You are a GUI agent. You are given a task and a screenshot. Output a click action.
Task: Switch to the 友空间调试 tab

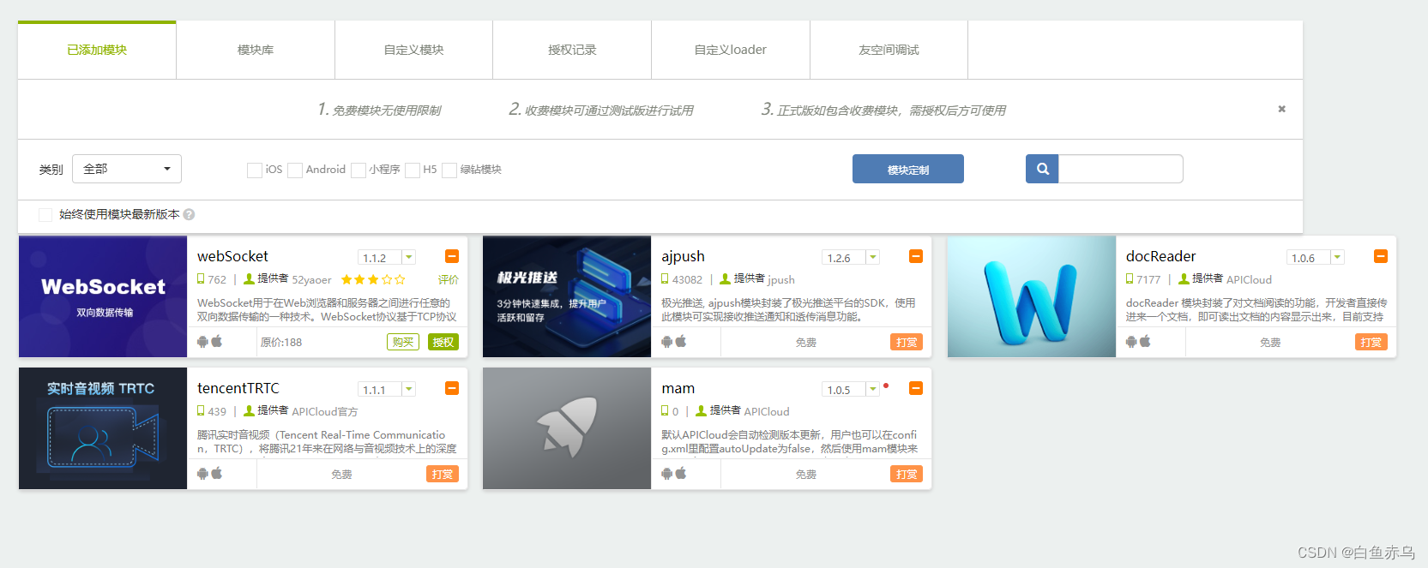pyautogui.click(x=889, y=50)
